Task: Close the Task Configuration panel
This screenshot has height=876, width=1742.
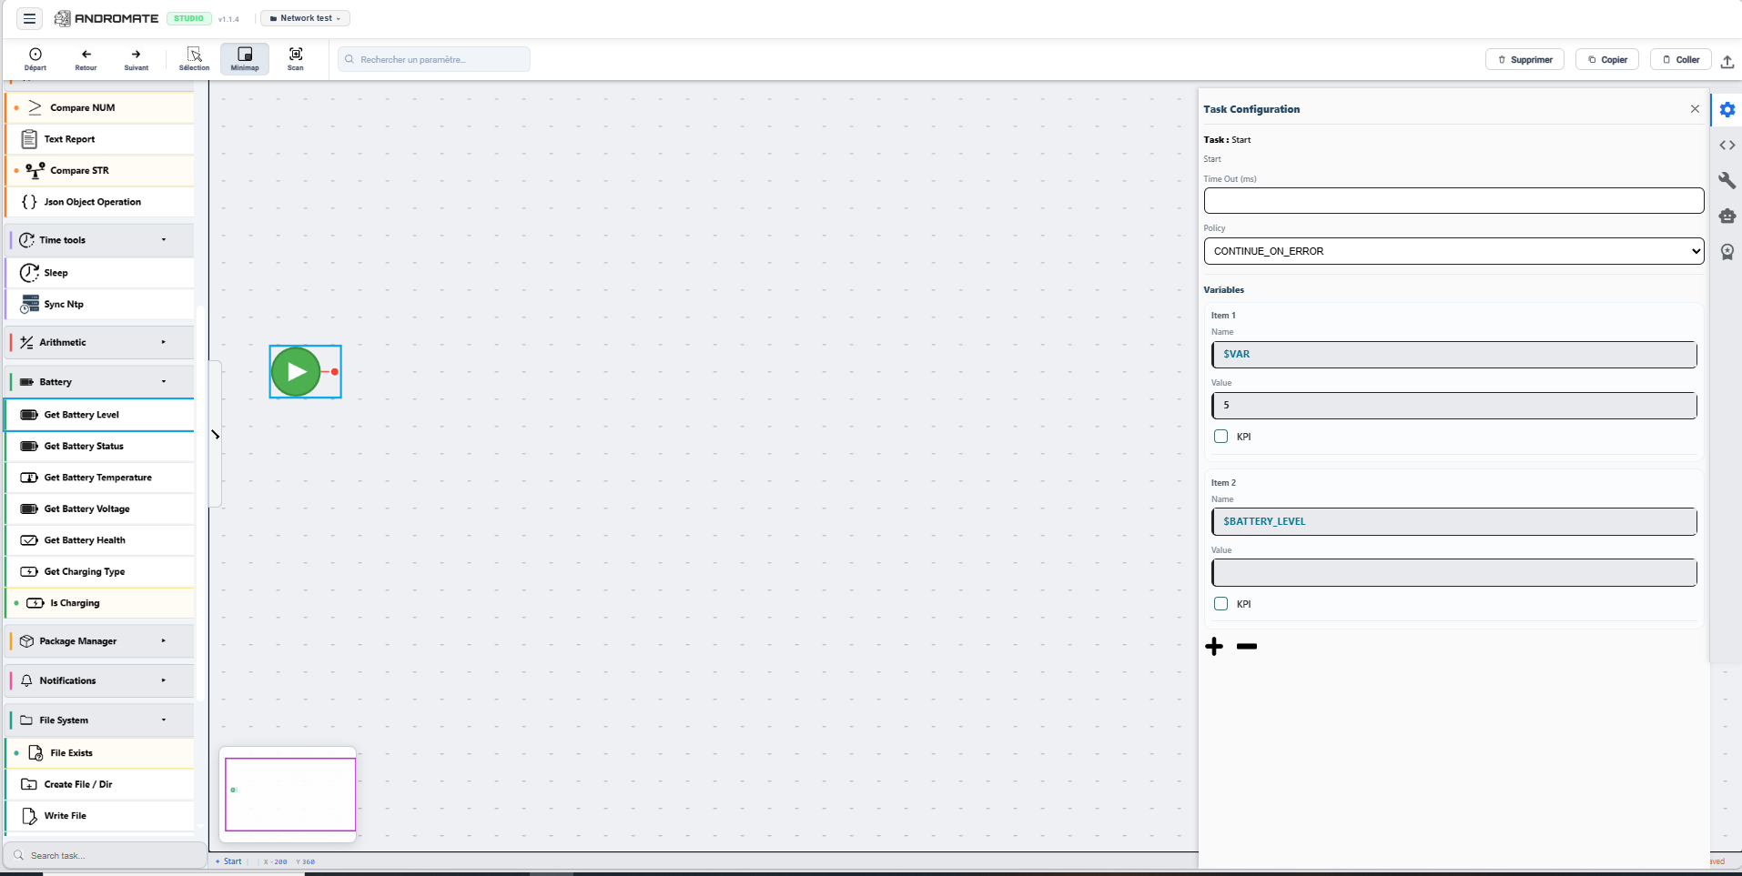Action: click(x=1695, y=109)
